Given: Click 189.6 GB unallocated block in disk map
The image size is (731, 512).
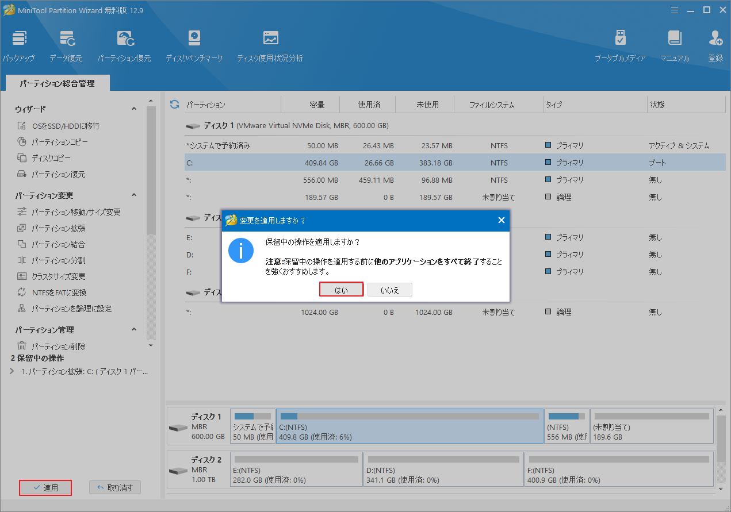Looking at the screenshot, I should (x=652, y=426).
